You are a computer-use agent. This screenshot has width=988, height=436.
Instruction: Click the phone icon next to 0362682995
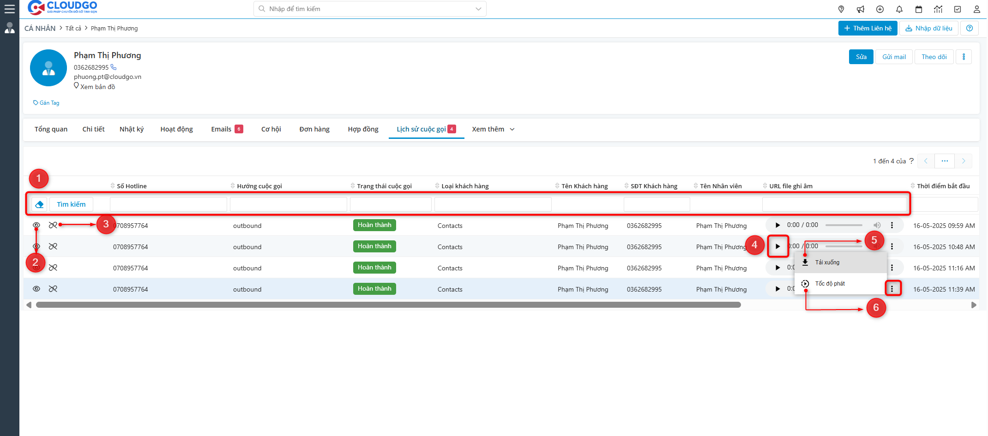click(x=114, y=67)
